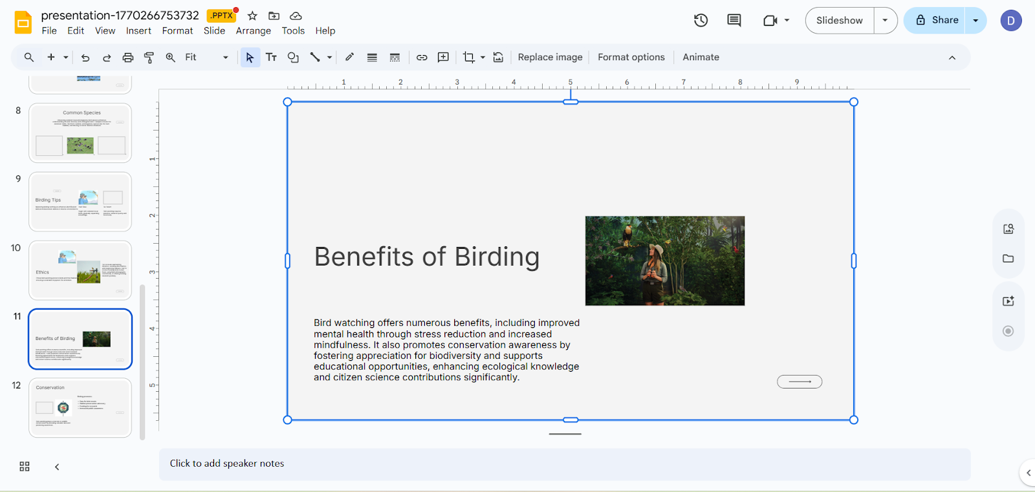Select slide 8 Common Species thumbnail

[x=80, y=133]
